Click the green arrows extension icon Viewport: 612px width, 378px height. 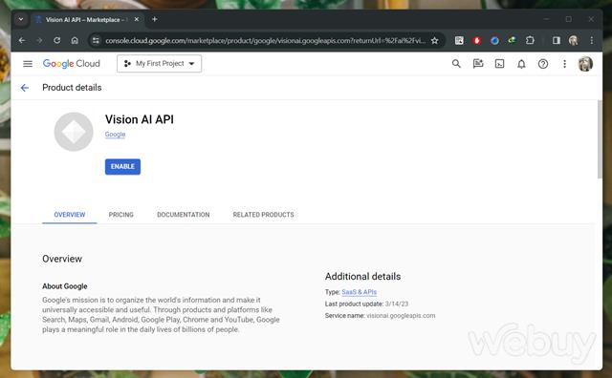513,40
